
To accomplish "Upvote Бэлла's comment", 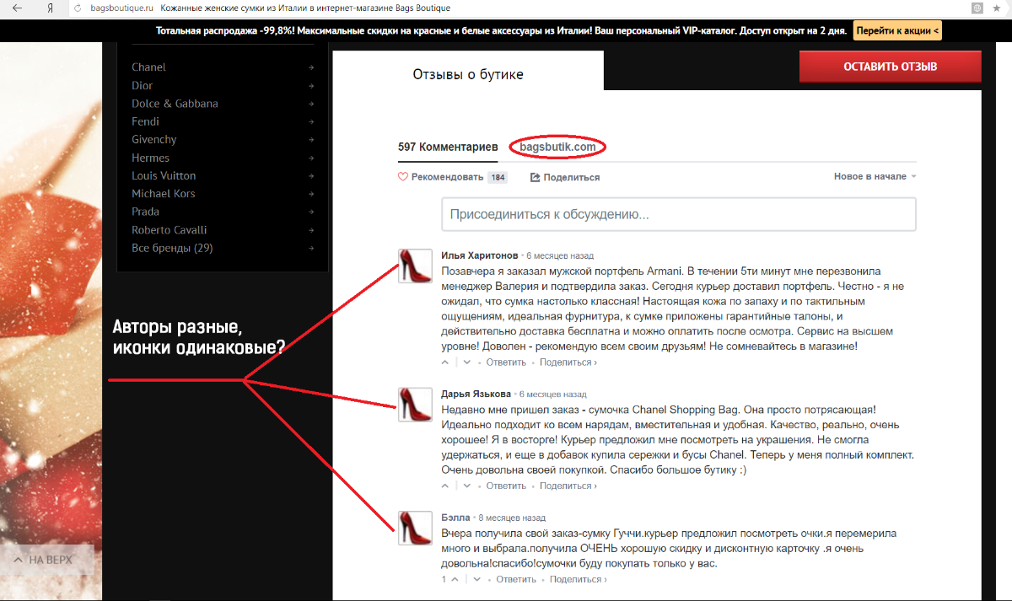I will pos(455,579).
